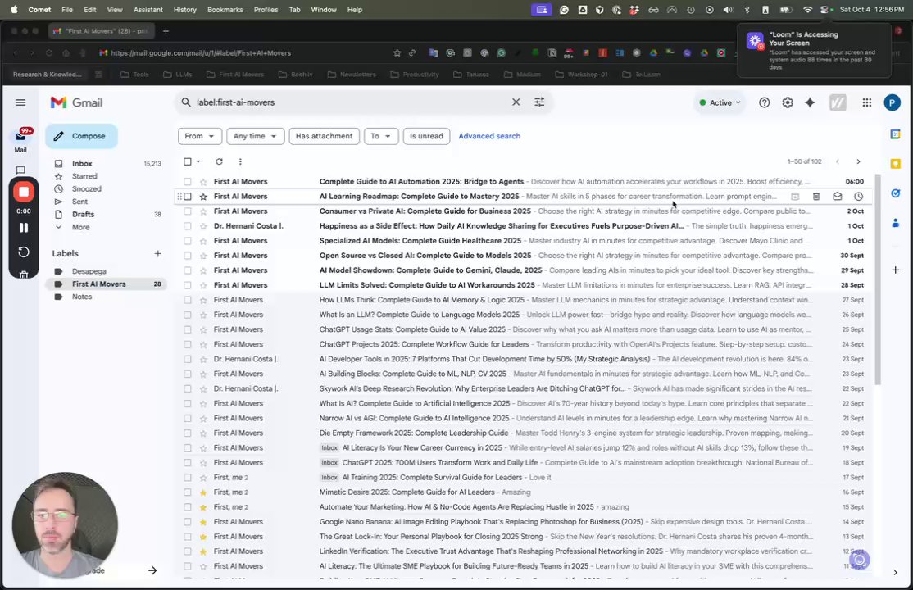The image size is (913, 590).
Task: Open the Notes label
Action: (82, 297)
